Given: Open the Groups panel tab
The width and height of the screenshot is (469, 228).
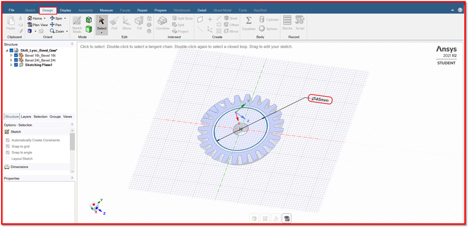Looking at the screenshot, I should (x=55, y=117).
